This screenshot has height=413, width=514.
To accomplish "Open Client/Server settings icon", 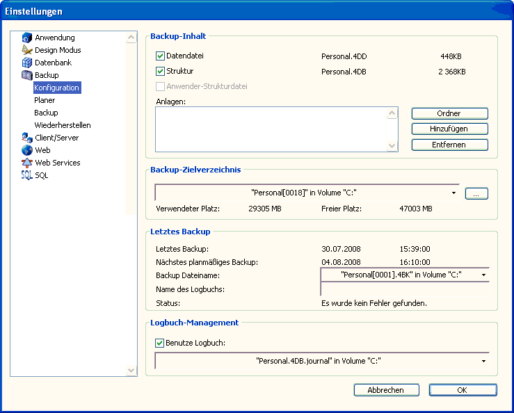I will click(x=27, y=138).
